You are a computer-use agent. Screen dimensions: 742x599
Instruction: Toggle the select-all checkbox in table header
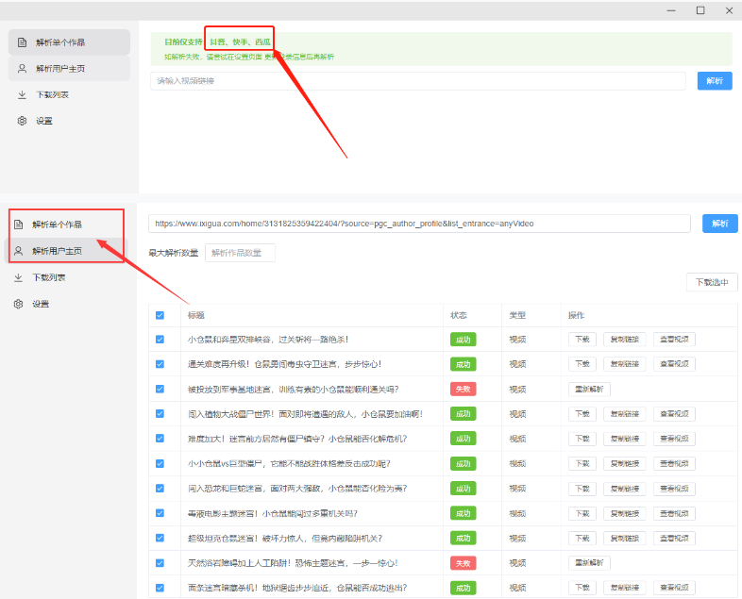click(160, 315)
